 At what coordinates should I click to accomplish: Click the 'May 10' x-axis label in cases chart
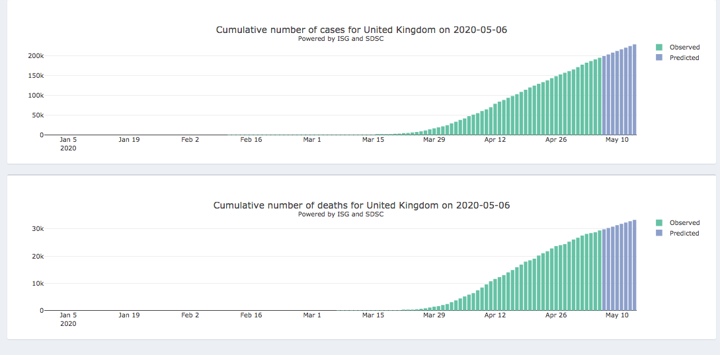tap(616, 140)
